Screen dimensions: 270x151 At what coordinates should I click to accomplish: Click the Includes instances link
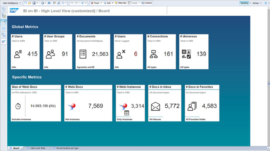pos(21,119)
